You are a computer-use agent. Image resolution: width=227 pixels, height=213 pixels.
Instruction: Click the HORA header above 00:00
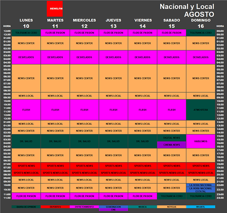pyautogui.click(x=220, y=26)
